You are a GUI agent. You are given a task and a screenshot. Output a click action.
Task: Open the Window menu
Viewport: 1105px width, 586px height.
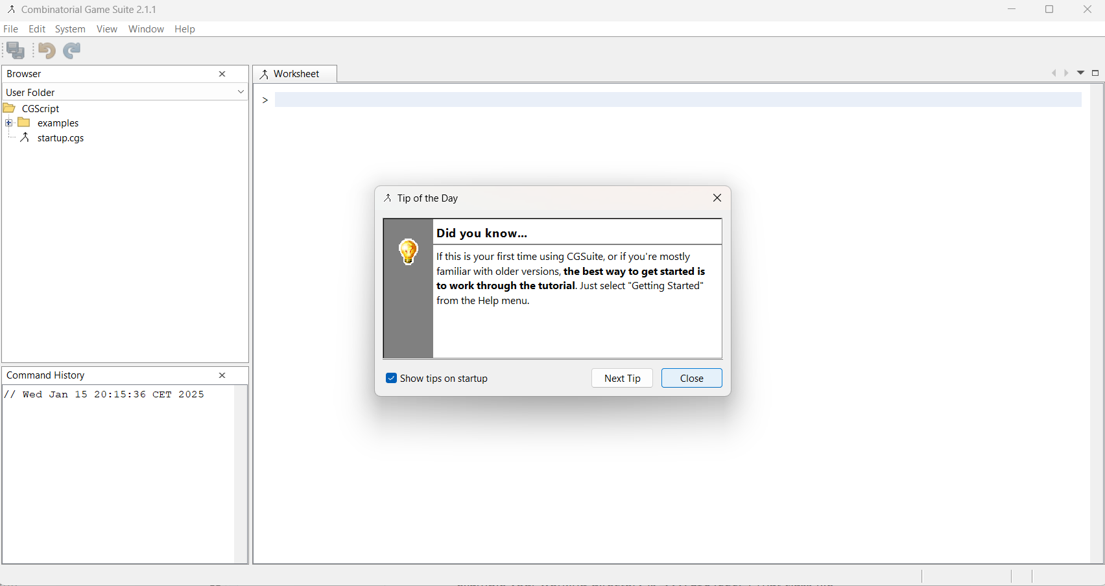(x=146, y=29)
